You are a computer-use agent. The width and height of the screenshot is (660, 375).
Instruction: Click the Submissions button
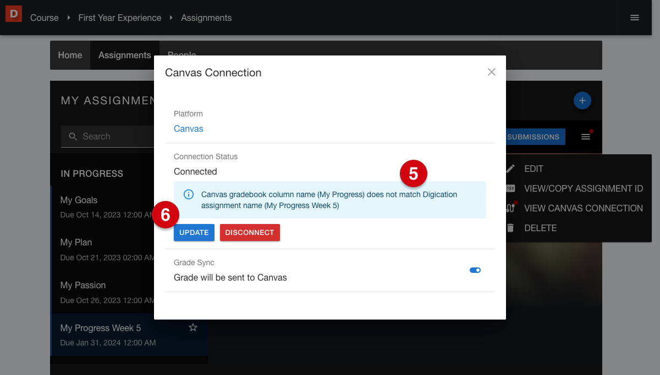(533, 137)
